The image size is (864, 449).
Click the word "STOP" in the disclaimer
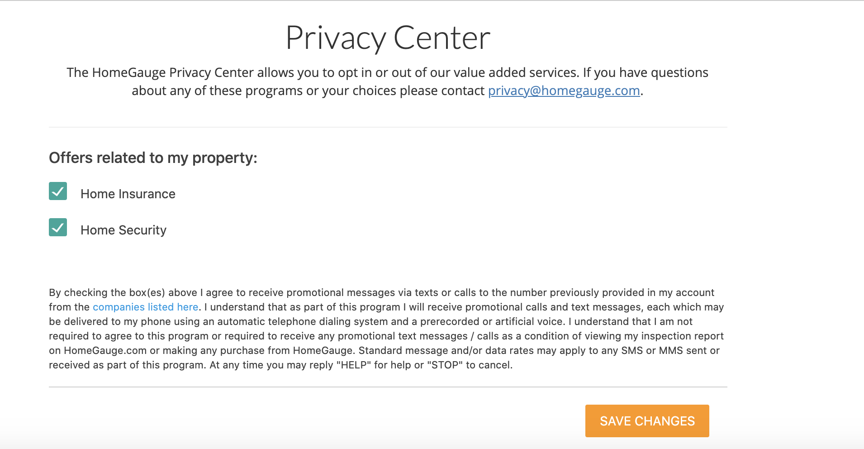coord(444,365)
